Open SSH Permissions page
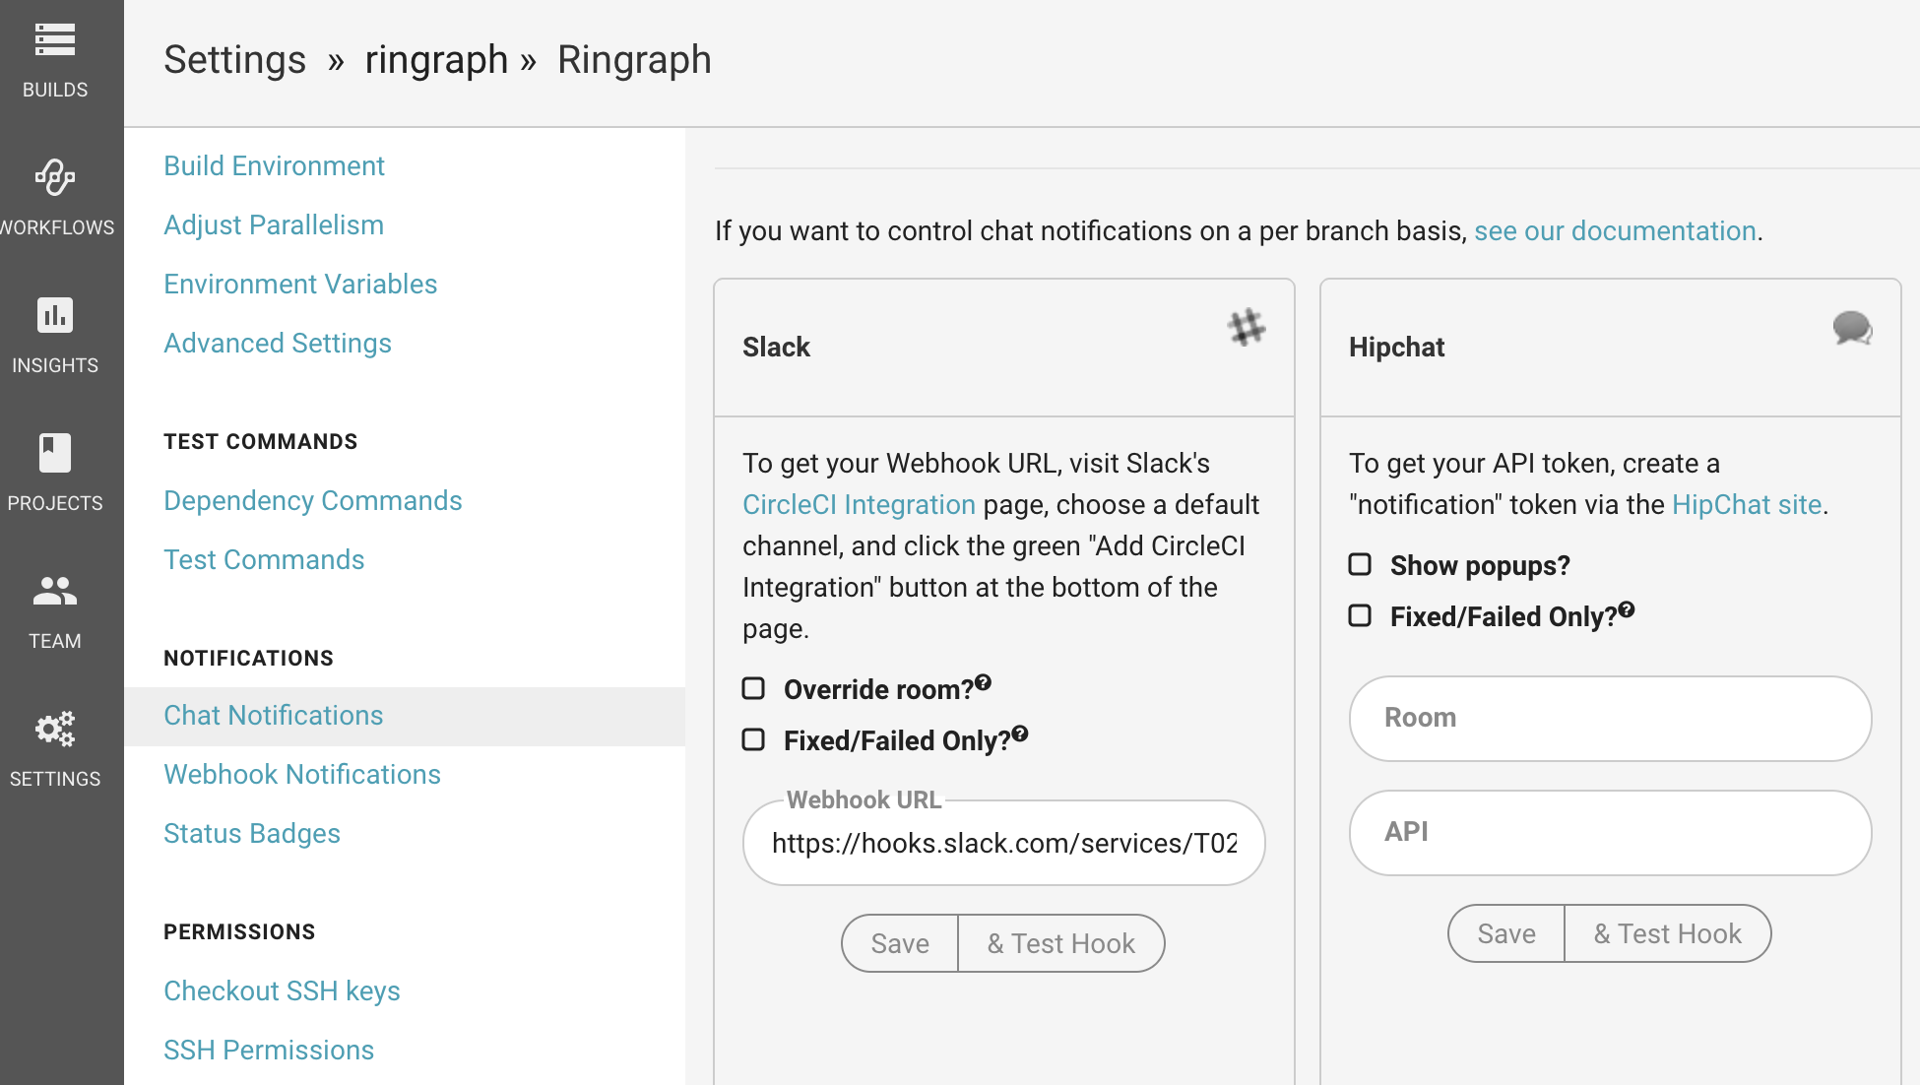Image resolution: width=1920 pixels, height=1085 pixels. pyautogui.click(x=269, y=1050)
